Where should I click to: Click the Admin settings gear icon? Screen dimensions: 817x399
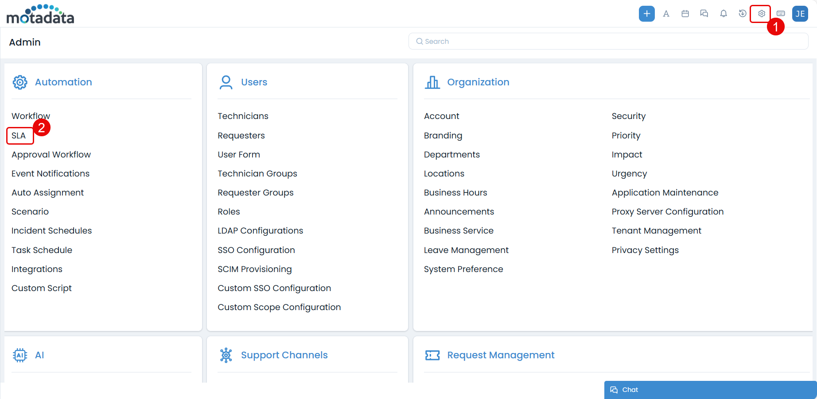coord(761,14)
